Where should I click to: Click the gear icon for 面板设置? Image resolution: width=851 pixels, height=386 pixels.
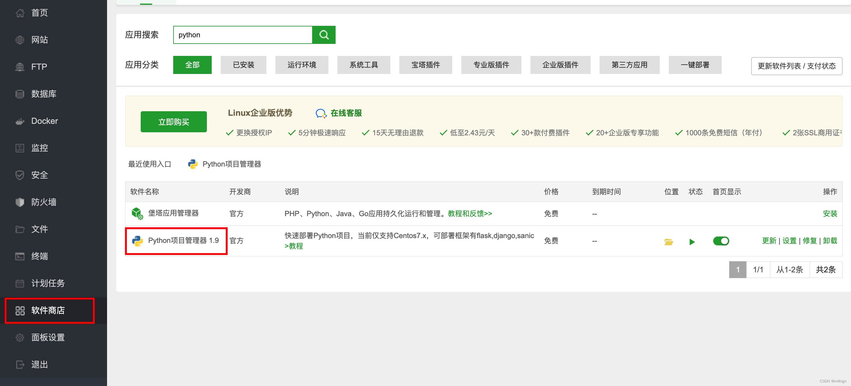(20, 338)
